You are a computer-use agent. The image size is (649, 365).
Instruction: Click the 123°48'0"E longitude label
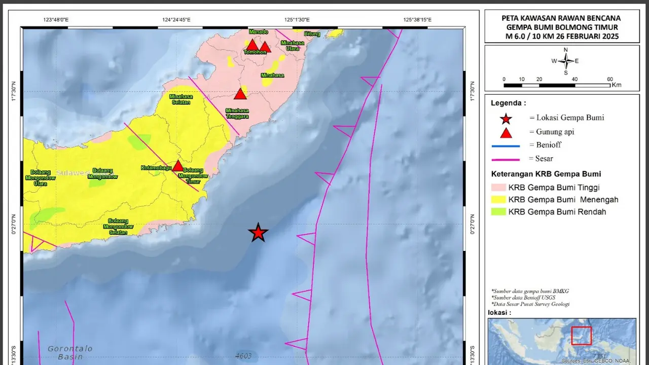point(56,20)
